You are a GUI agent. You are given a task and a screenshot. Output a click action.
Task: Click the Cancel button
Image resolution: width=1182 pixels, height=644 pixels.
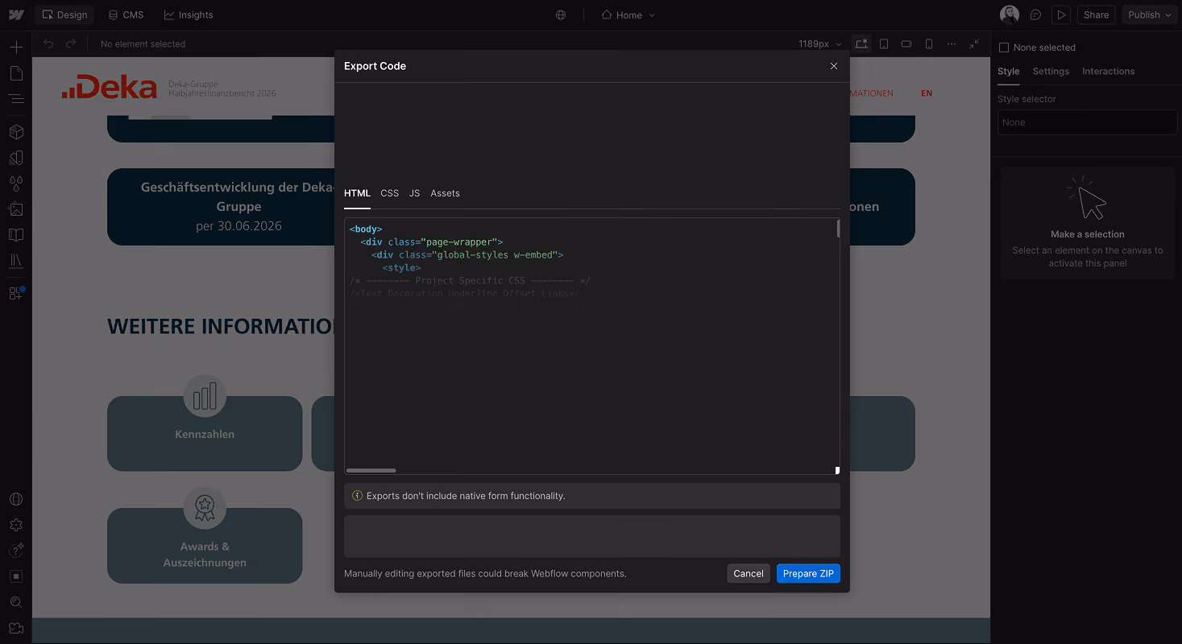click(x=749, y=574)
